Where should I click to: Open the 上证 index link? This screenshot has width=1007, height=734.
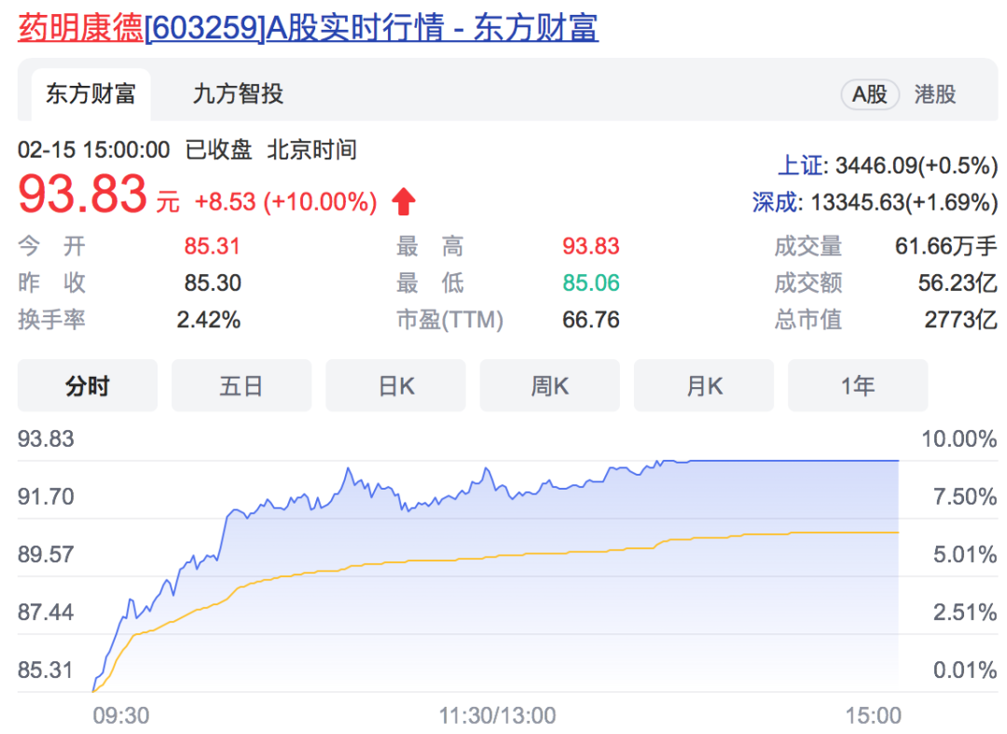(x=802, y=166)
